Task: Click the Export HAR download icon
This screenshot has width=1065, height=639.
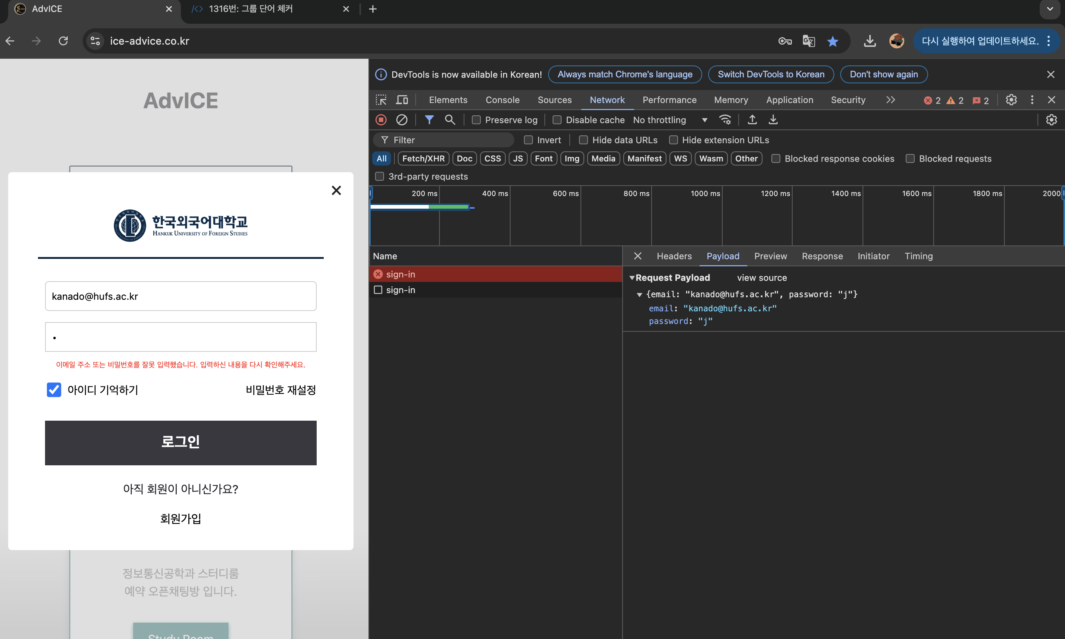Action: click(773, 120)
